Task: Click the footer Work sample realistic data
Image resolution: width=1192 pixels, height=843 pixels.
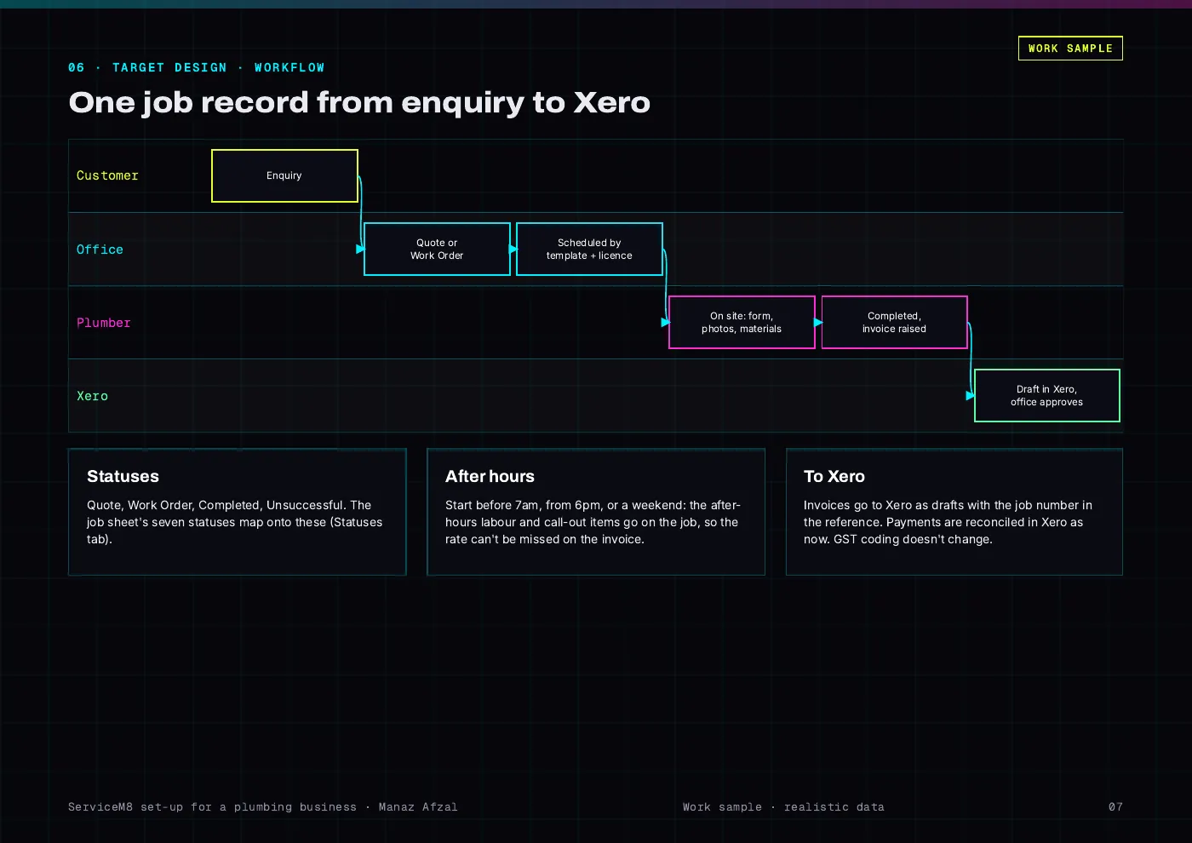Action: 783,806
